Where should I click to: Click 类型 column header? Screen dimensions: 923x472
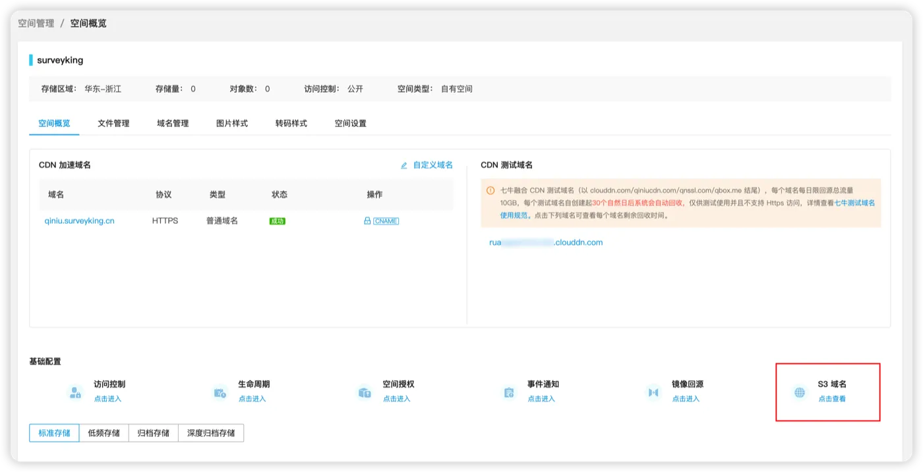[x=218, y=195]
